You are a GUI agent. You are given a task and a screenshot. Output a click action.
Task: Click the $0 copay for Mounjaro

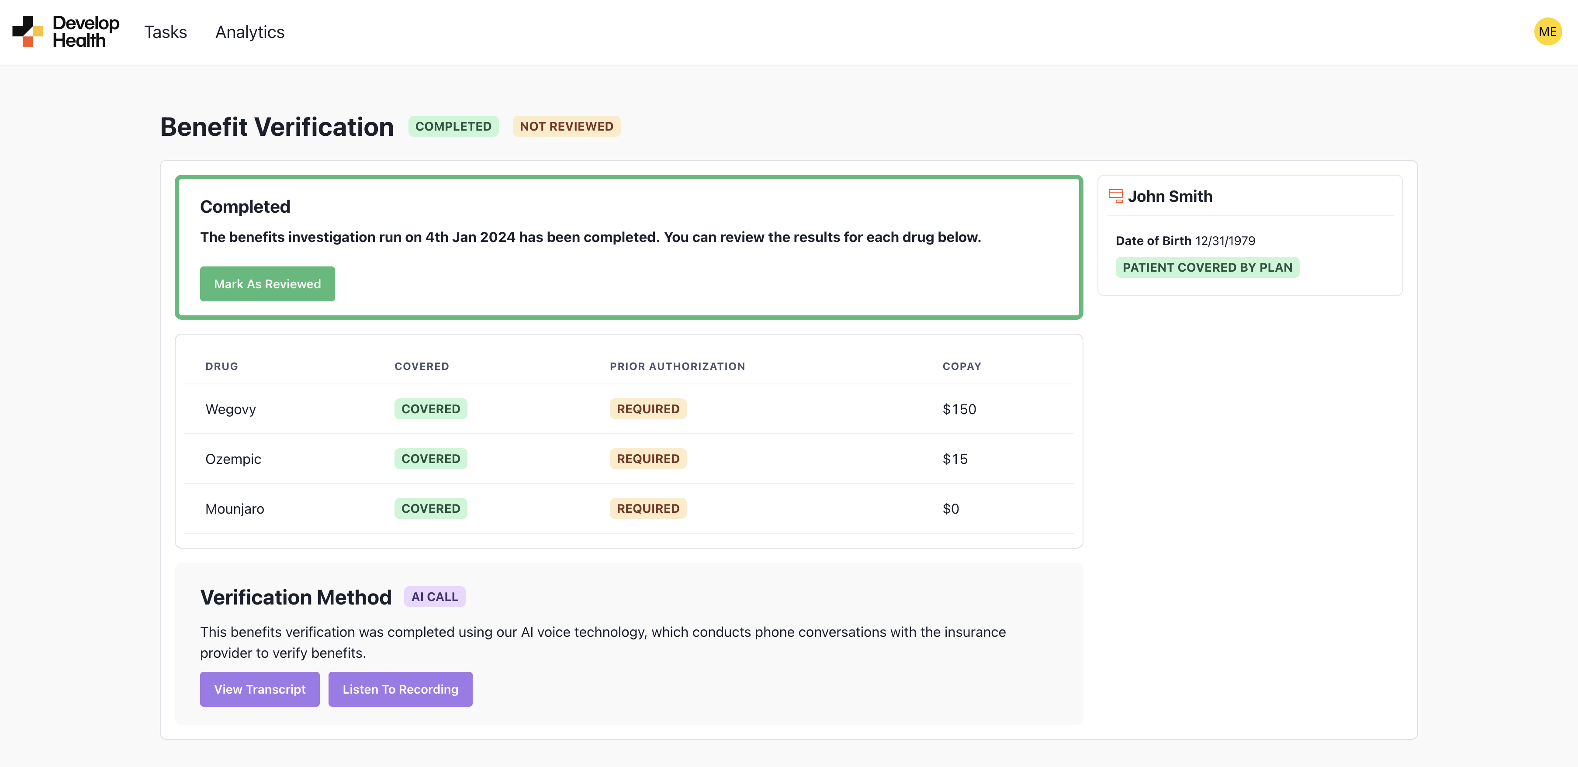951,508
